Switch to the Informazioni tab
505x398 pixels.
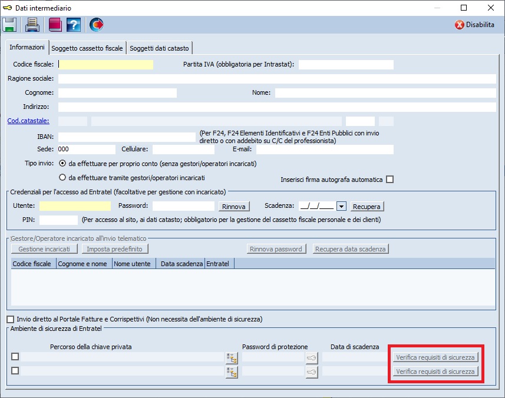[27, 47]
